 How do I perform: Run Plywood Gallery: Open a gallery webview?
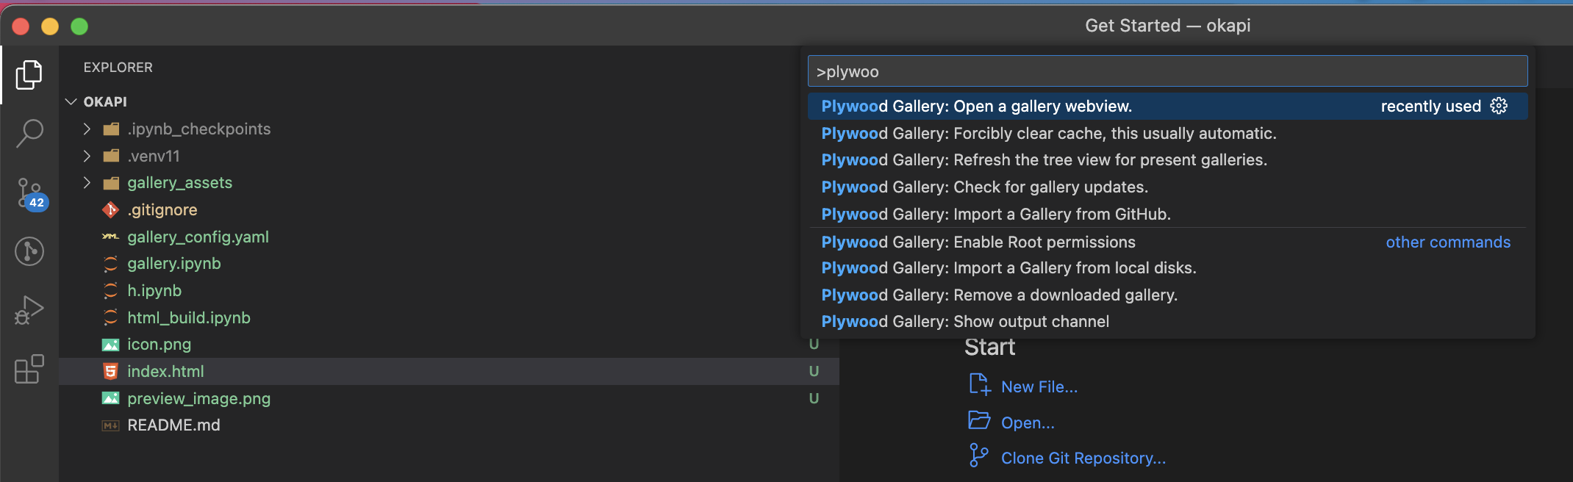click(x=1167, y=106)
